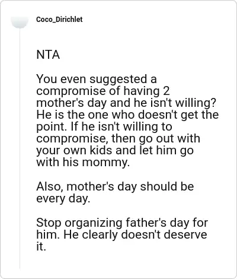
Task: Click the word "suggested" in the first paragraph
Action: coord(118,80)
